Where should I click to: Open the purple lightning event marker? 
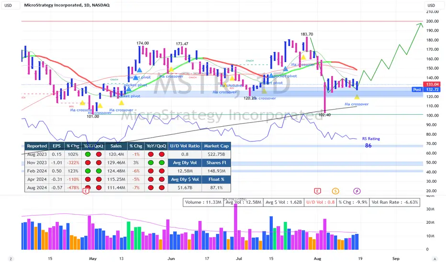point(357,191)
